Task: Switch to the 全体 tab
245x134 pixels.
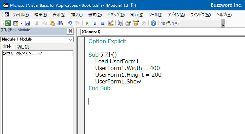Action: click(7, 46)
